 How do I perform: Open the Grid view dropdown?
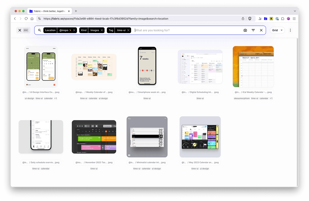tap(277, 30)
